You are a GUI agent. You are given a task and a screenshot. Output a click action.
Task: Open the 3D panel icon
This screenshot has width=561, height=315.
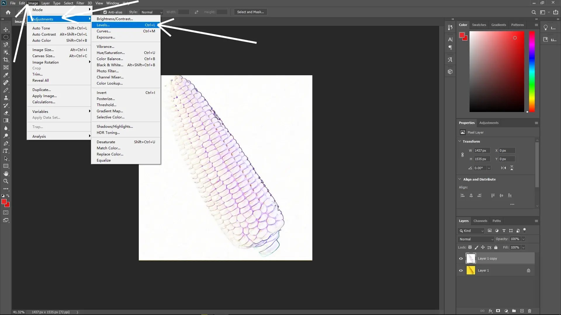click(x=450, y=71)
